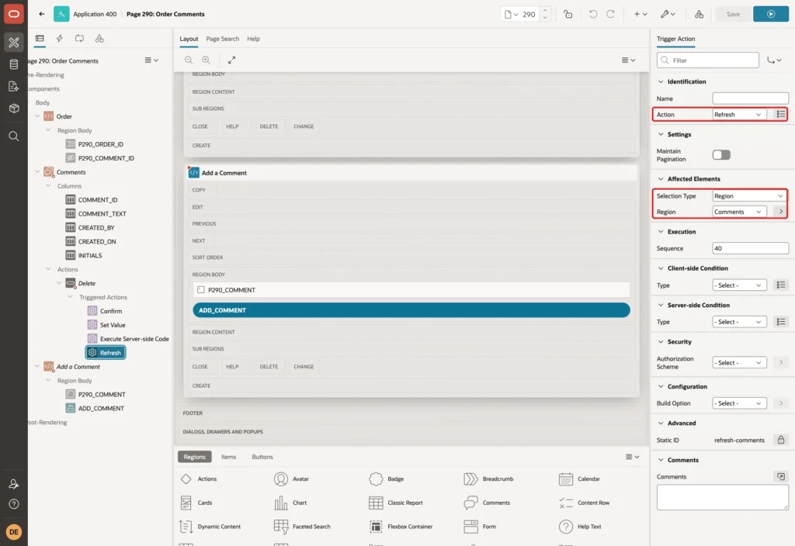Open Team Development sidebar icon
Viewport: 795px width, 546px height.
[14, 87]
